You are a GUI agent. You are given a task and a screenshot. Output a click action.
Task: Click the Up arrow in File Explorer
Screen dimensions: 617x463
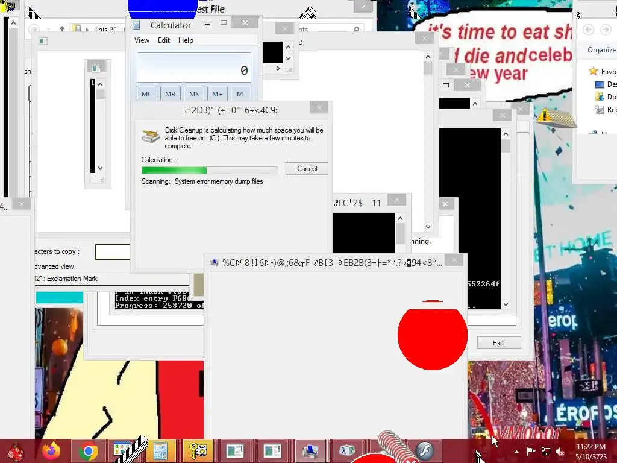coord(62,29)
